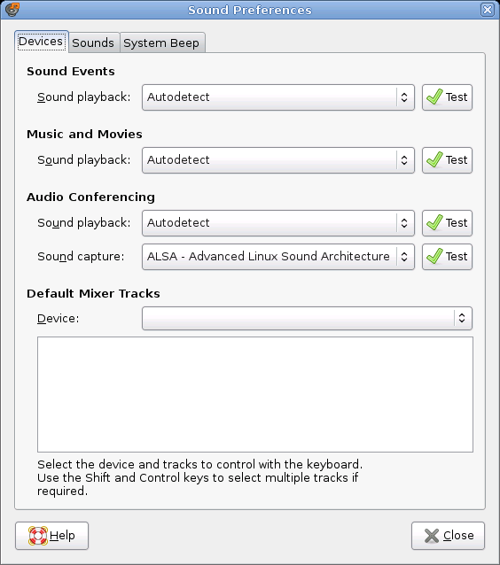
Task: Click checkmark icon beside Sound capture
Action: (x=434, y=257)
